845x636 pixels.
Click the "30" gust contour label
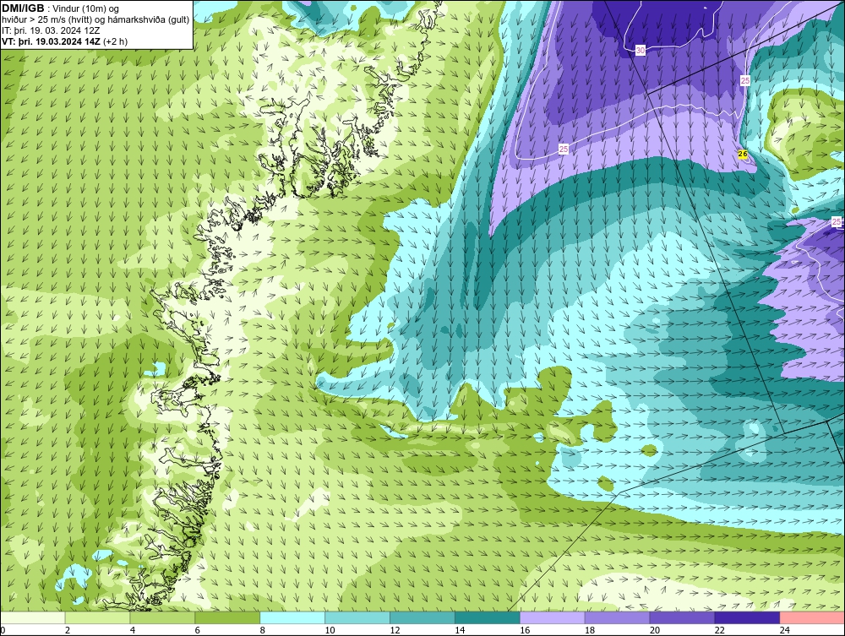641,51
